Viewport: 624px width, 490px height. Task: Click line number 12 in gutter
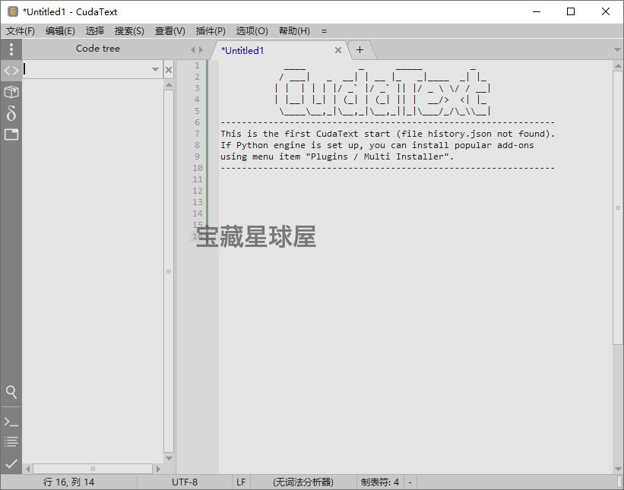pos(198,191)
